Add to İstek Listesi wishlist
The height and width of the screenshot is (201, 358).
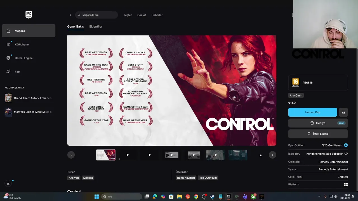point(318,134)
